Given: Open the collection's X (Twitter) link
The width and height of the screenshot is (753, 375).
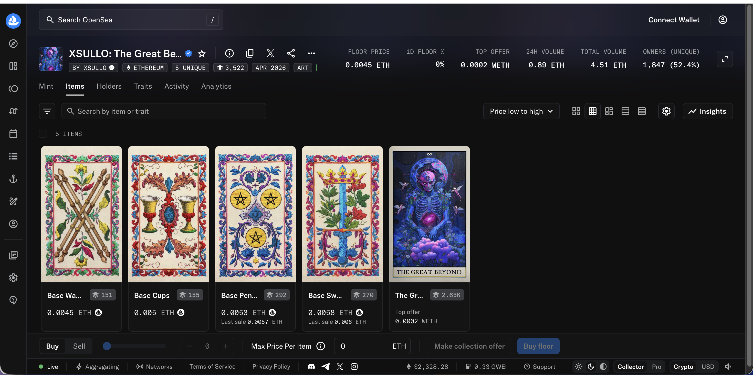Looking at the screenshot, I should tap(270, 53).
